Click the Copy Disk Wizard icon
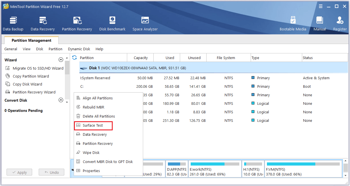Viewport: 350px width, 186px height. tap(8, 84)
